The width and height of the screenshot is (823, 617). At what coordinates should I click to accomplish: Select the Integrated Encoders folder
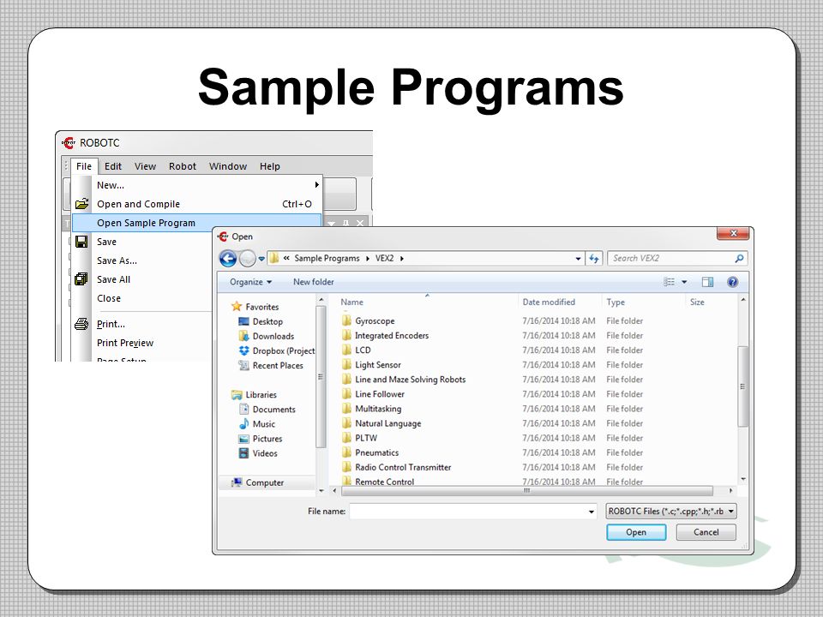click(385, 336)
